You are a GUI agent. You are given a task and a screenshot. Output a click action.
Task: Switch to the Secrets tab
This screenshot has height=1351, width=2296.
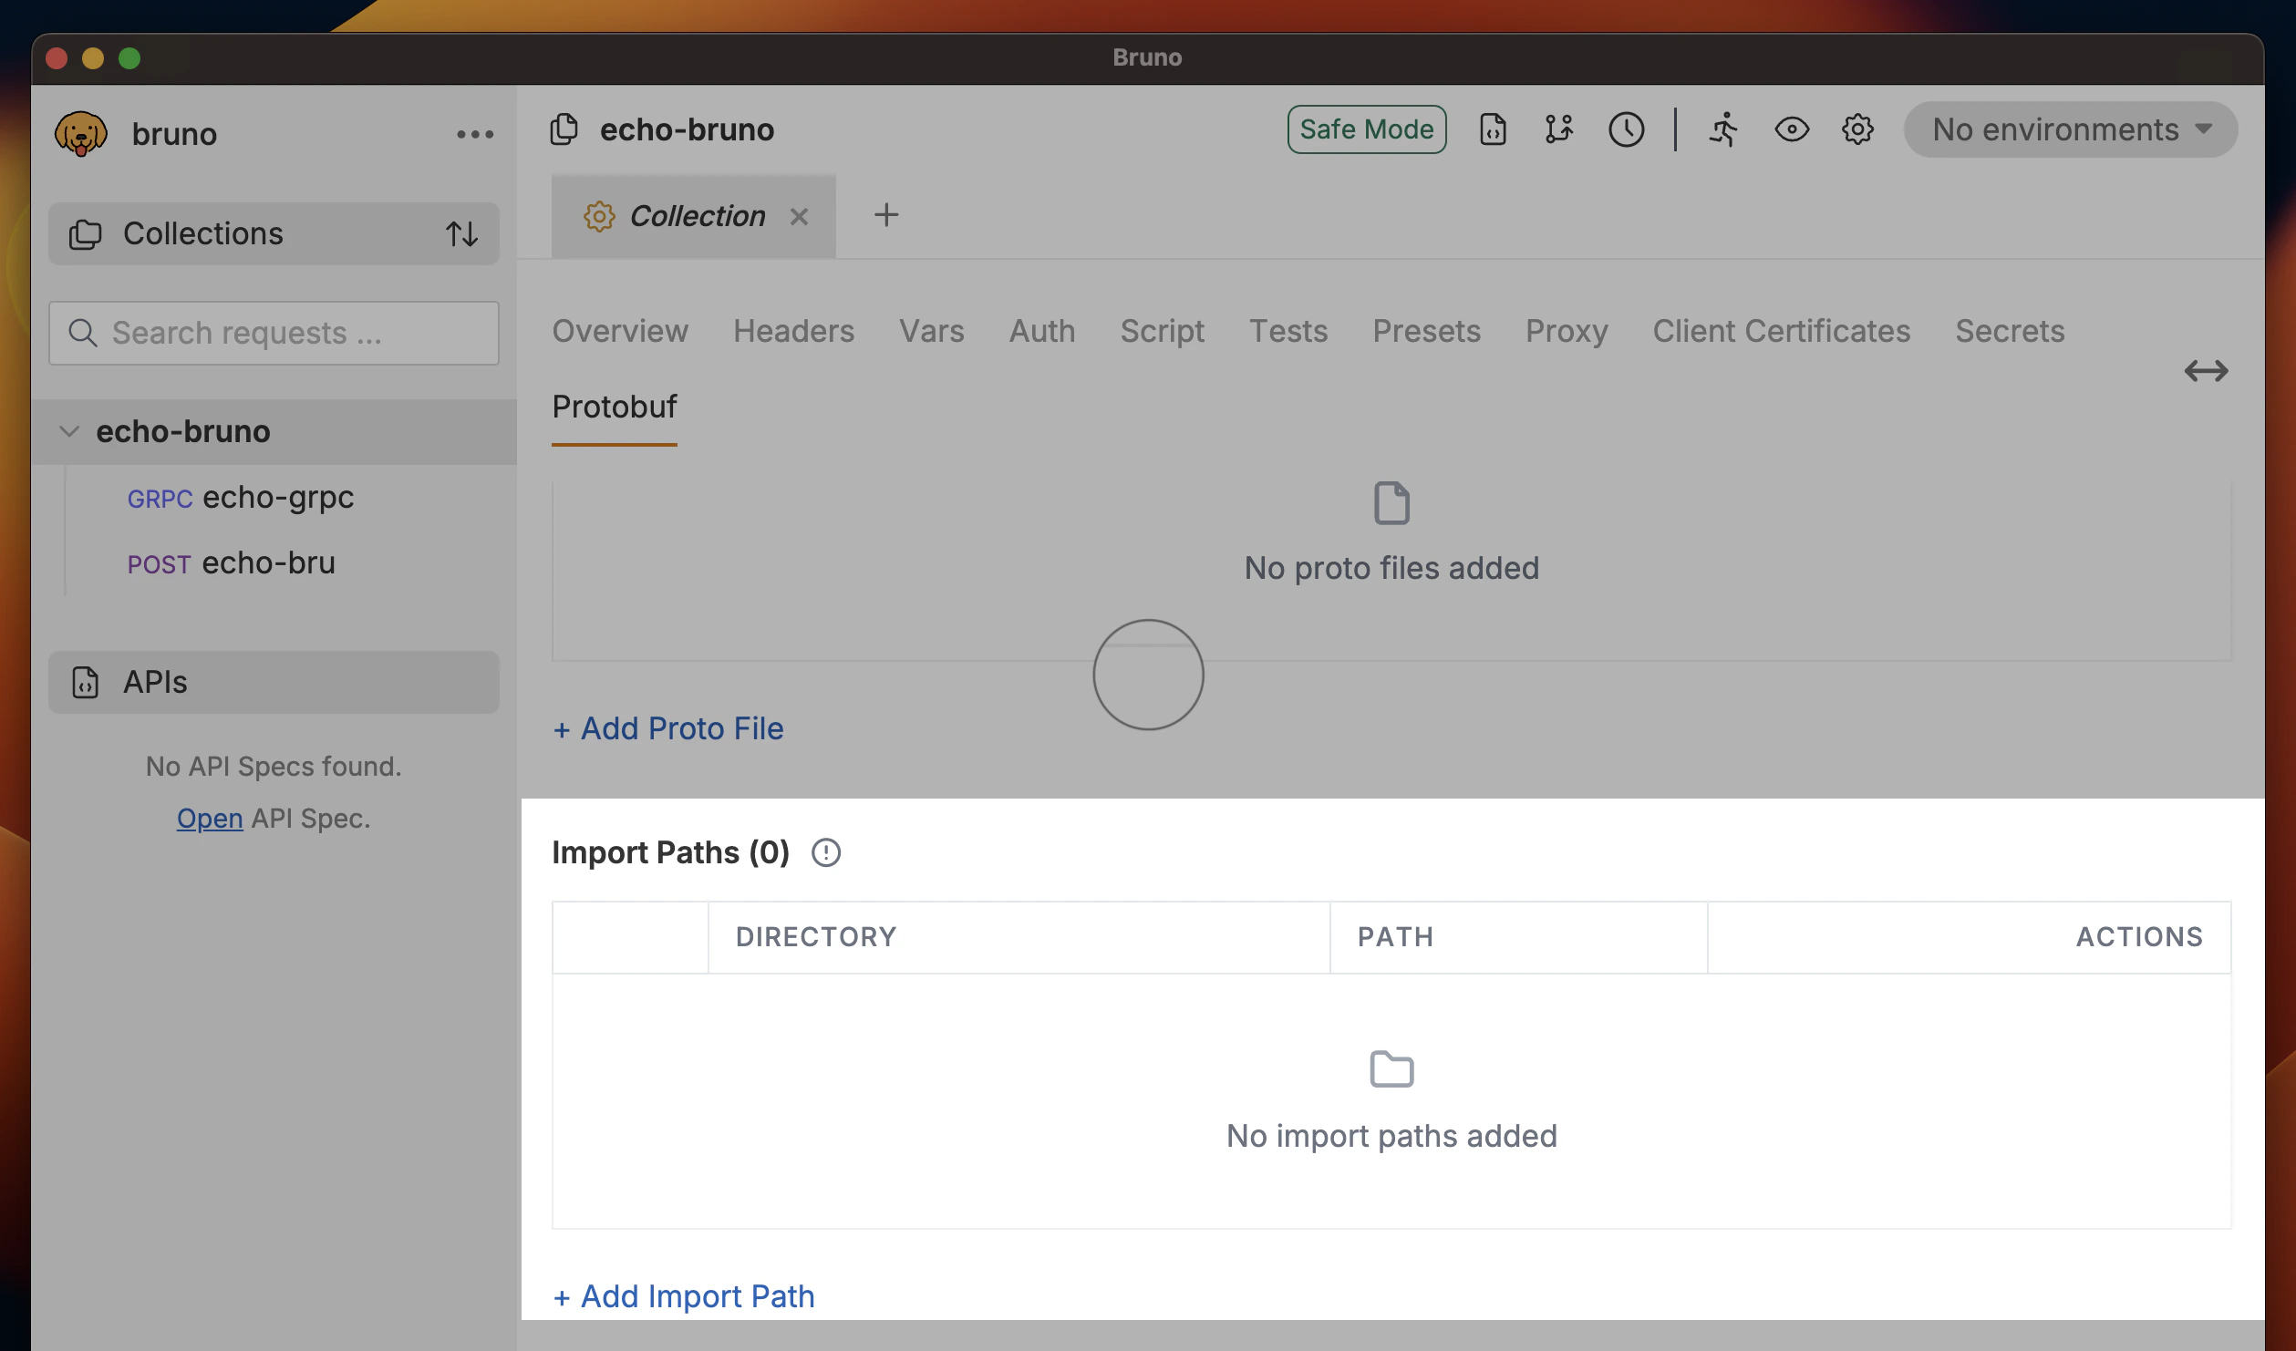[x=2009, y=331]
